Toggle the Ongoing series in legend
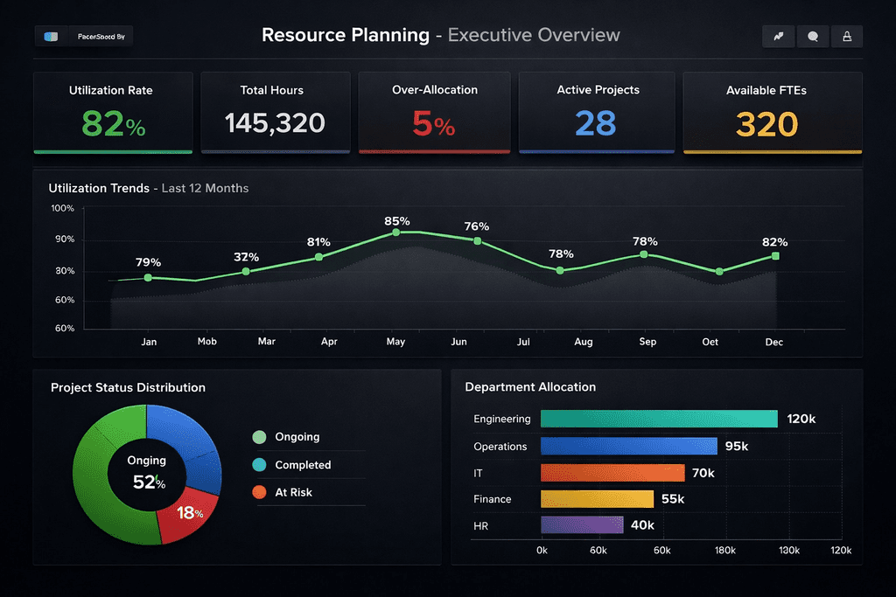The height and width of the screenshot is (597, 896). tap(297, 437)
